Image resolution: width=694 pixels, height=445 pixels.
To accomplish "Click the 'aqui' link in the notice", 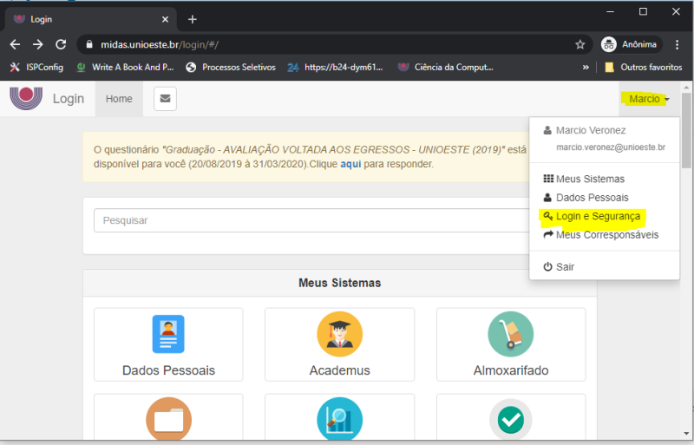I will click(350, 163).
